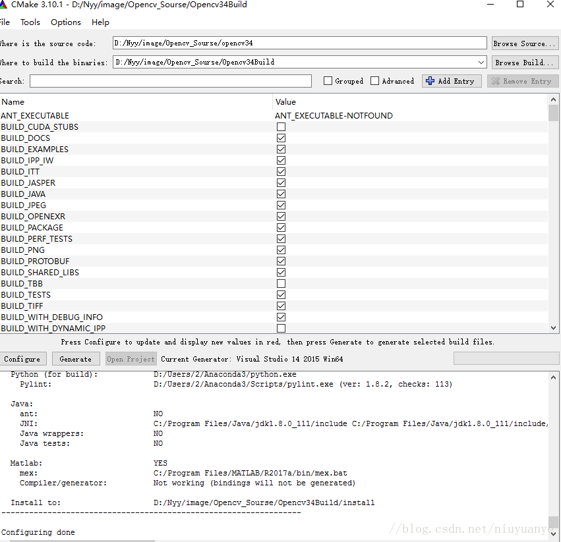Enable BUILD_CUDA_STUBS checkbox

click(281, 127)
